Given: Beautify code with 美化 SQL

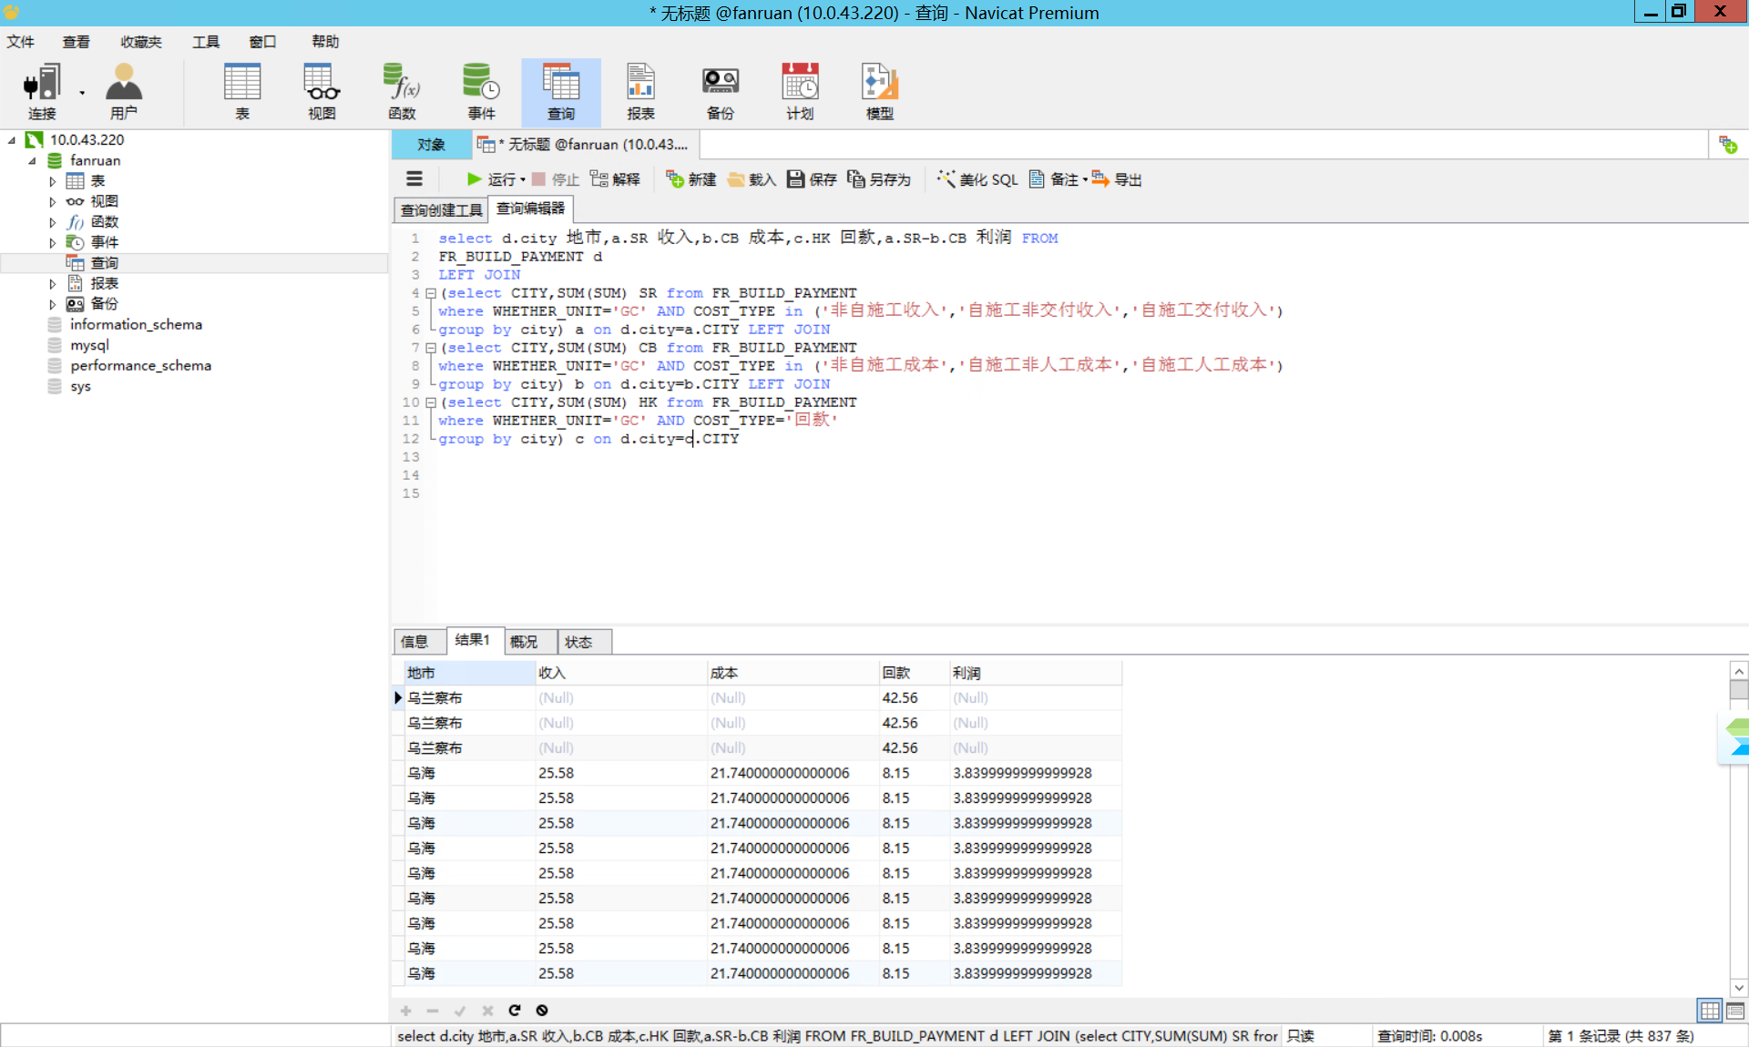Looking at the screenshot, I should pos(977,179).
